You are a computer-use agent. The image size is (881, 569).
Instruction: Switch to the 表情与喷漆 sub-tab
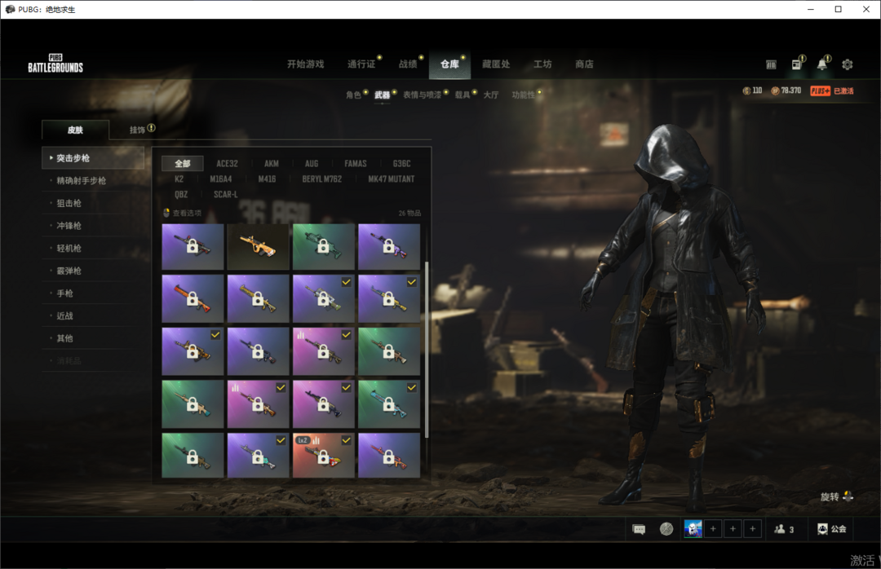pyautogui.click(x=422, y=95)
